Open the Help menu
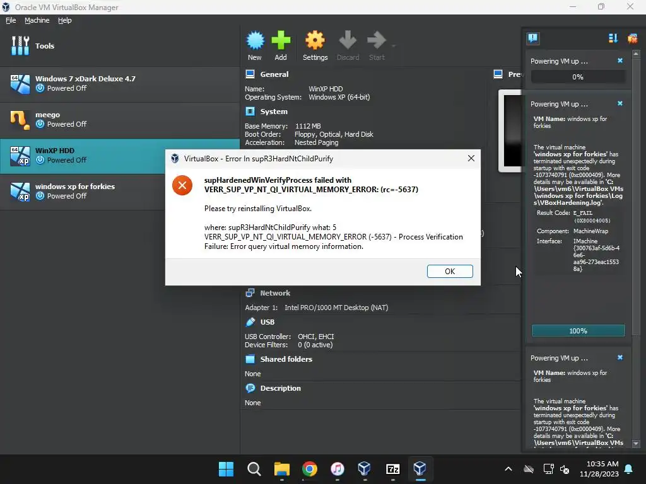Image resolution: width=646 pixels, height=484 pixels. click(x=65, y=20)
